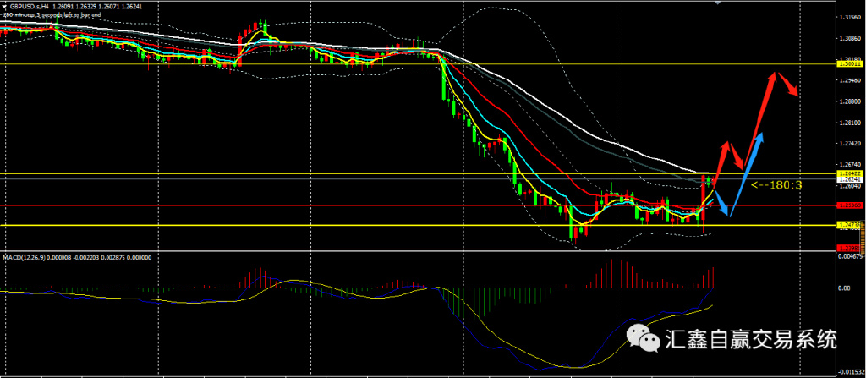
Task: Select the tall red up arrow object
Action: [760, 119]
